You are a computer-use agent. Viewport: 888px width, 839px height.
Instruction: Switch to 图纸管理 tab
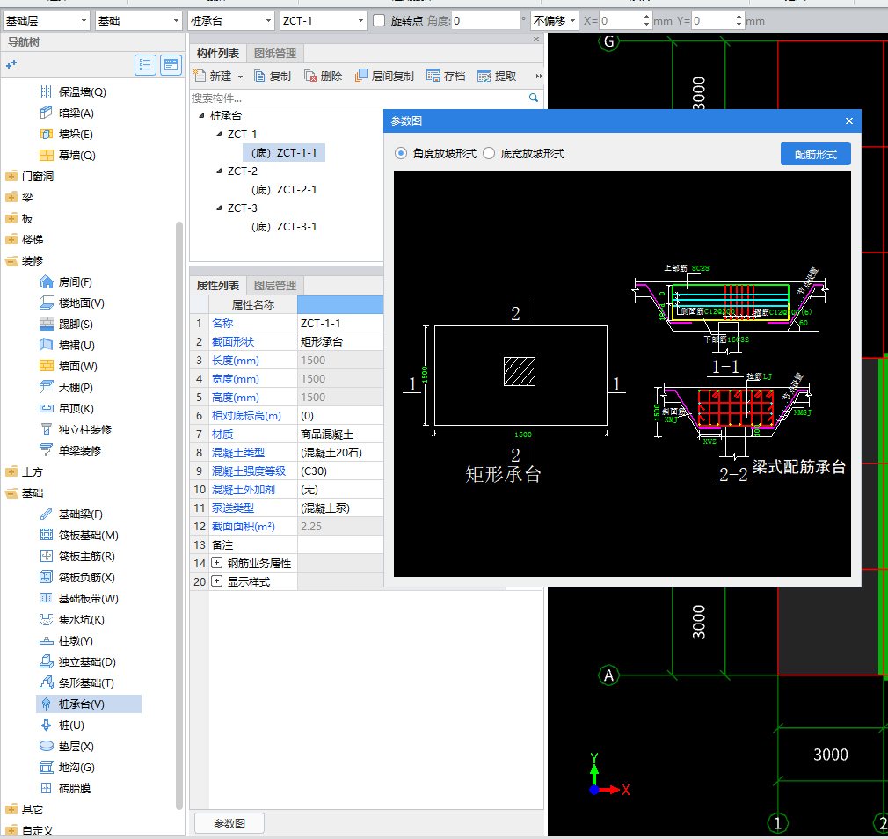275,54
